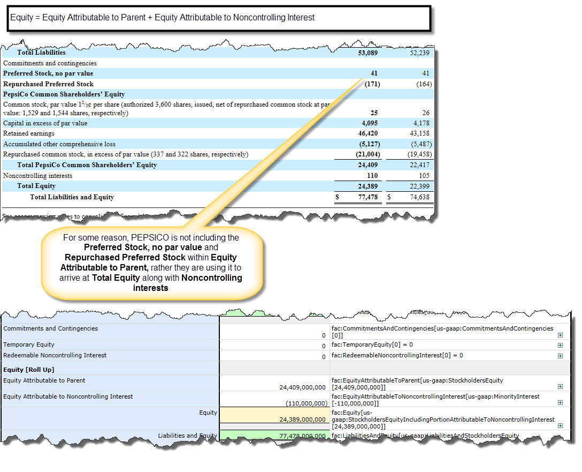The height and width of the screenshot is (472, 582).
Task: Select the value 74,638
Action: [419, 197]
